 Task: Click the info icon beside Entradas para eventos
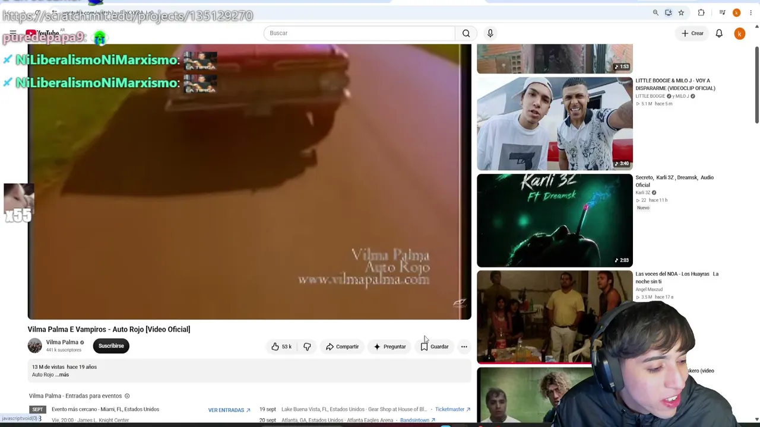click(x=126, y=396)
